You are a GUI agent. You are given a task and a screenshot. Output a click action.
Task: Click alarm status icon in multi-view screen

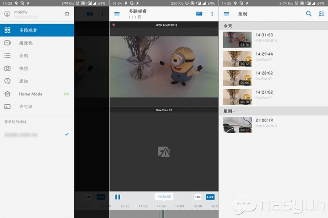187,3
